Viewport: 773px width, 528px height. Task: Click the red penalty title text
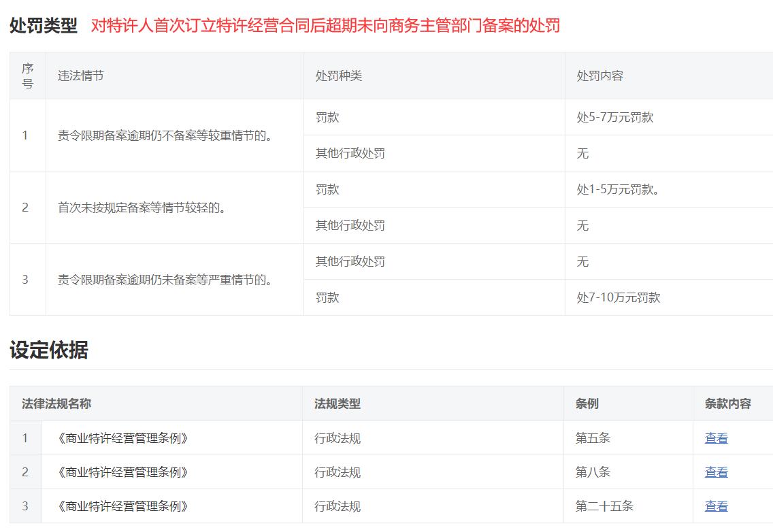(x=325, y=27)
